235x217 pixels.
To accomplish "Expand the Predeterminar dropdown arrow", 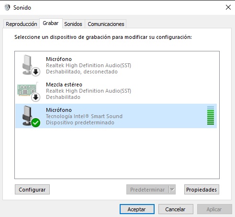I will click(172, 190).
